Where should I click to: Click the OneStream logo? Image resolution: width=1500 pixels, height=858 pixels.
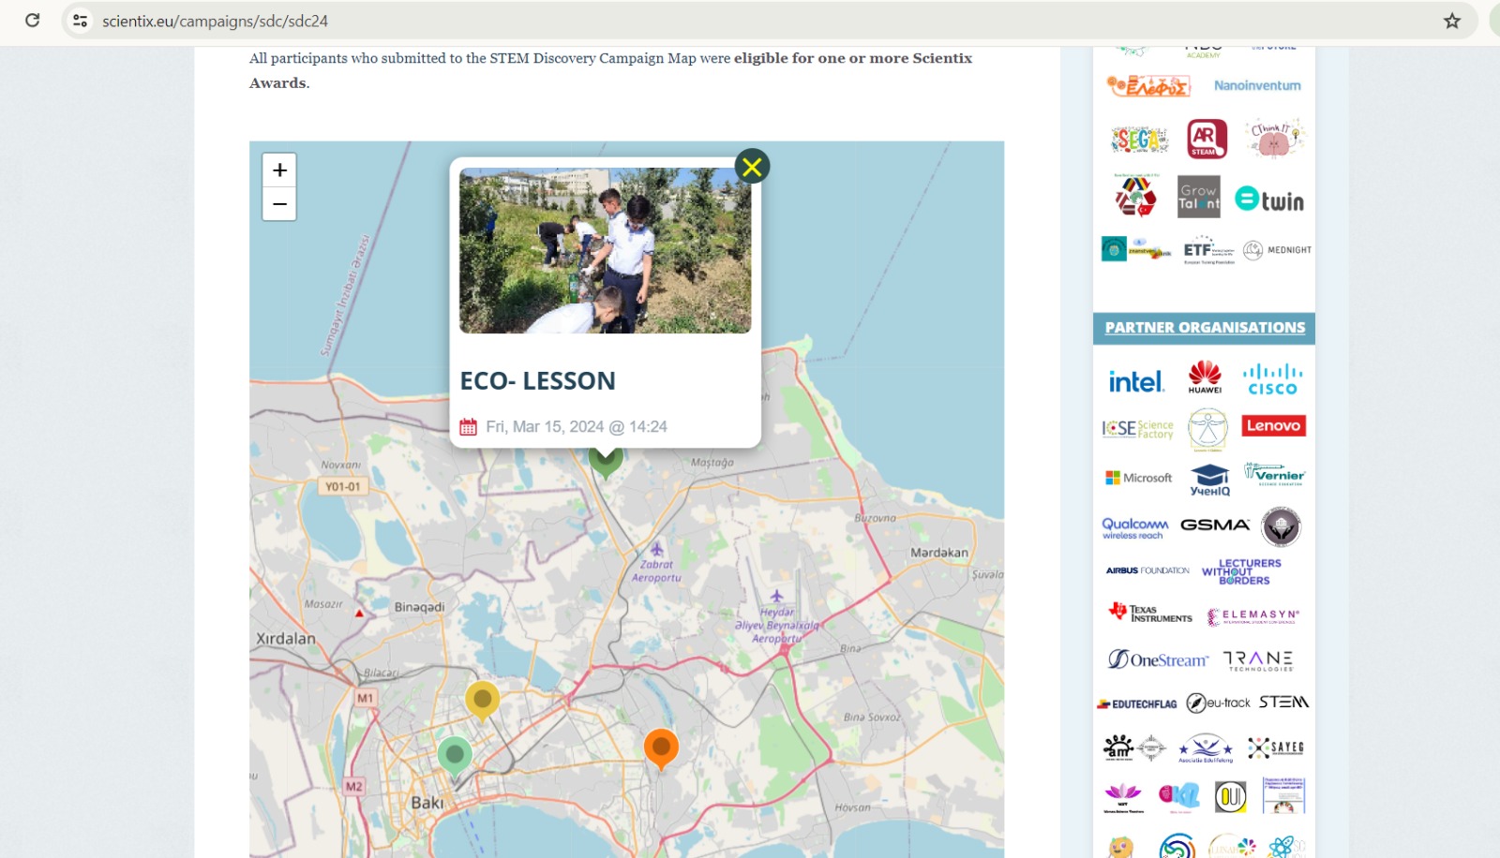click(x=1158, y=659)
